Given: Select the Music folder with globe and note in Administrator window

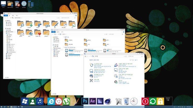Looking at the screenshot, I should 29,33.
